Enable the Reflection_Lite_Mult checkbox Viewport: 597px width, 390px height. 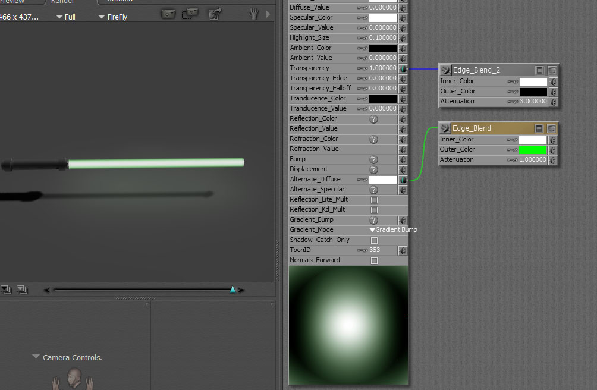pos(374,200)
